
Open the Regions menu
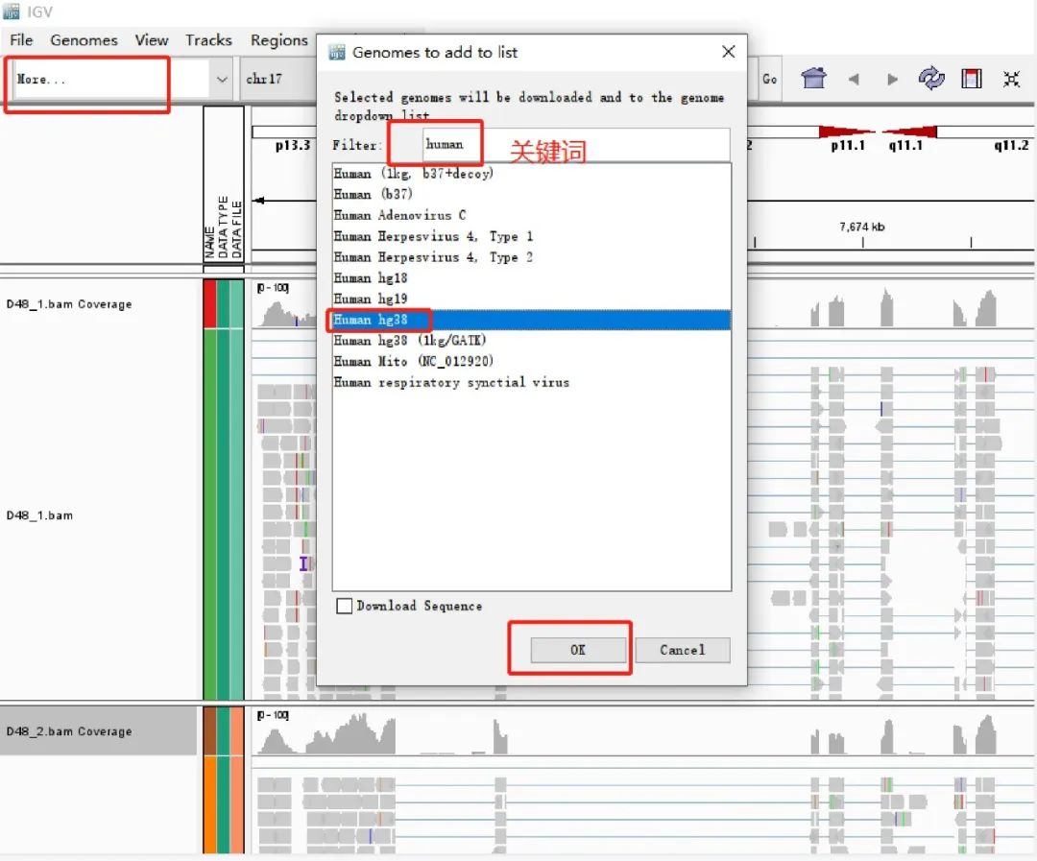pos(279,40)
